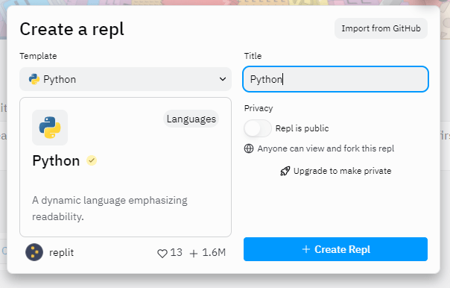
Task: Click the plus icon beside 1.6M forks
Action: tap(194, 253)
